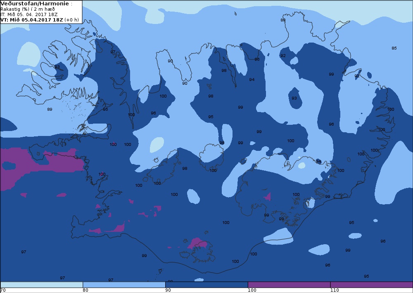
Task: Click the "(+0 h)" forecast offset text
Action: click(x=71, y=20)
